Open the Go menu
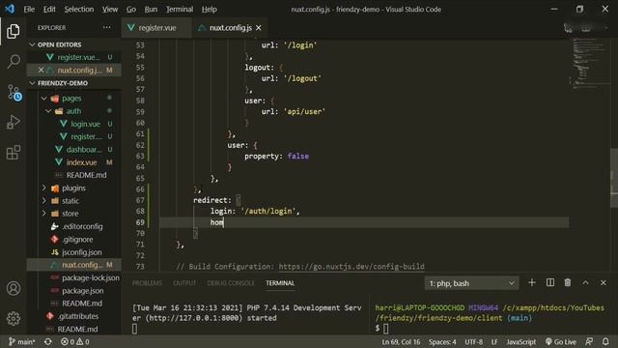 coord(131,9)
